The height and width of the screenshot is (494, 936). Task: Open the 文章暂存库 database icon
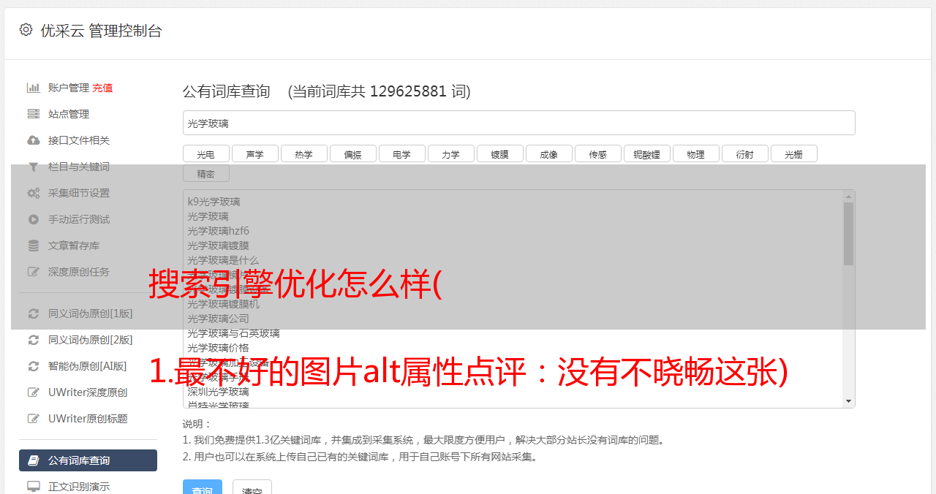pos(34,246)
